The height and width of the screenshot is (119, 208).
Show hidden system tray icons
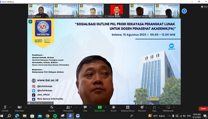coord(169,116)
